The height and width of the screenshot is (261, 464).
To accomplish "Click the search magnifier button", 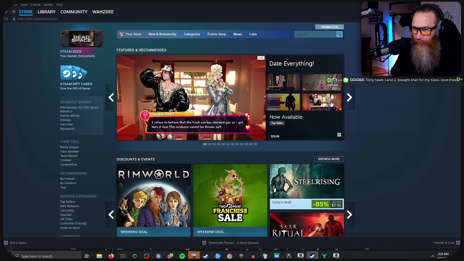I will pos(339,34).
